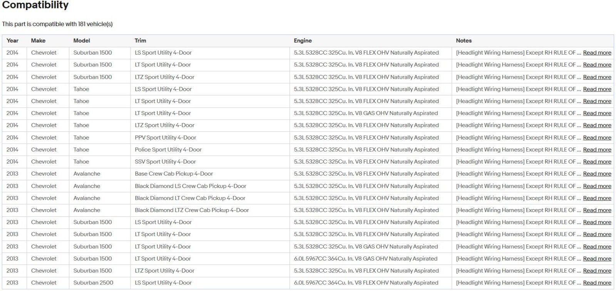
Task: Click Read more on the Tahoe PPV row
Action: tap(597, 137)
